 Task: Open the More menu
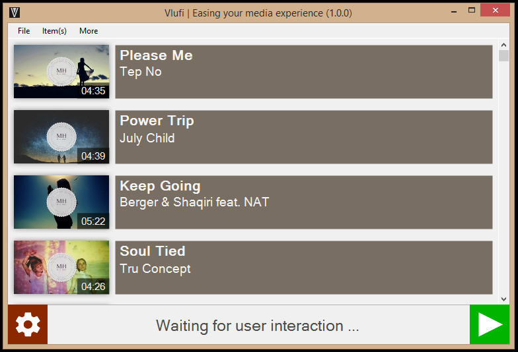pyautogui.click(x=89, y=31)
